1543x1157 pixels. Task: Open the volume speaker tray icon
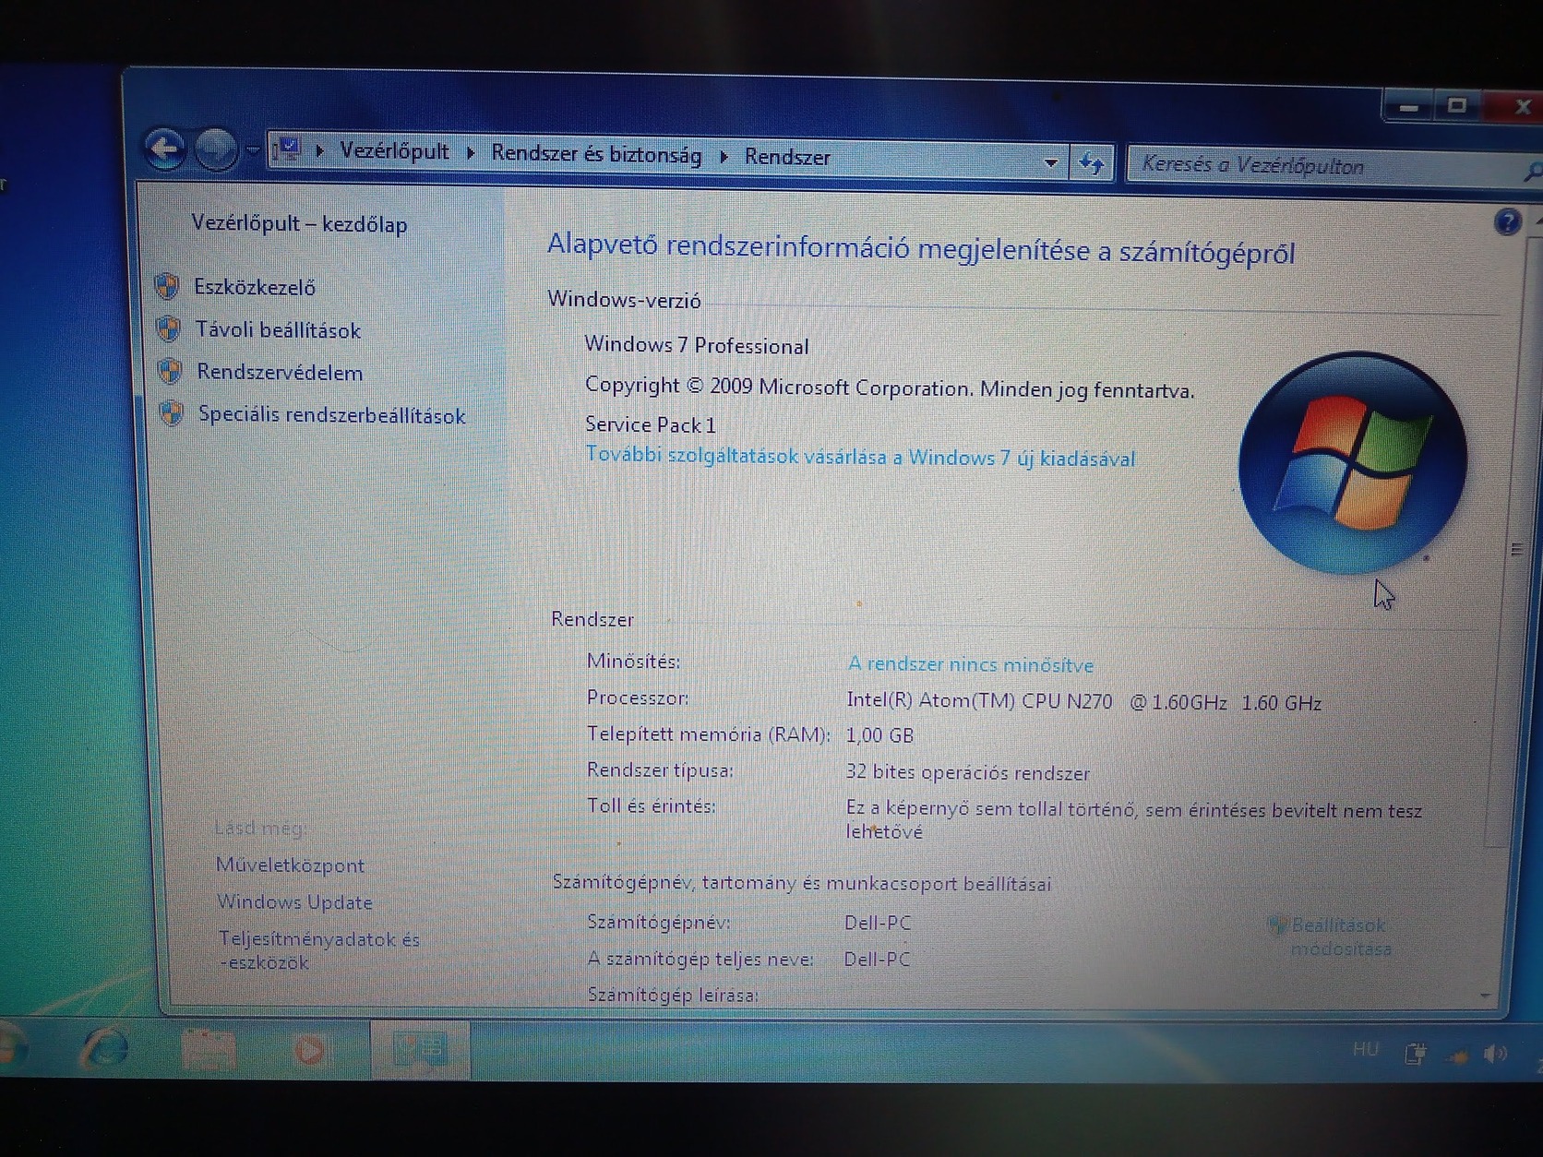click(1495, 1054)
